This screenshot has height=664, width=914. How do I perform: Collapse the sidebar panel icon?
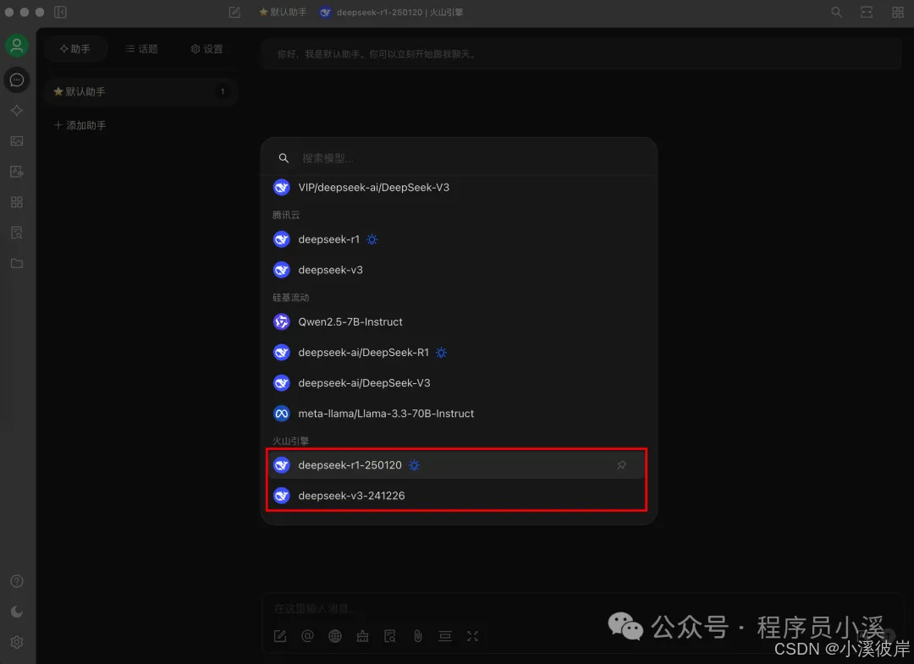click(x=61, y=12)
